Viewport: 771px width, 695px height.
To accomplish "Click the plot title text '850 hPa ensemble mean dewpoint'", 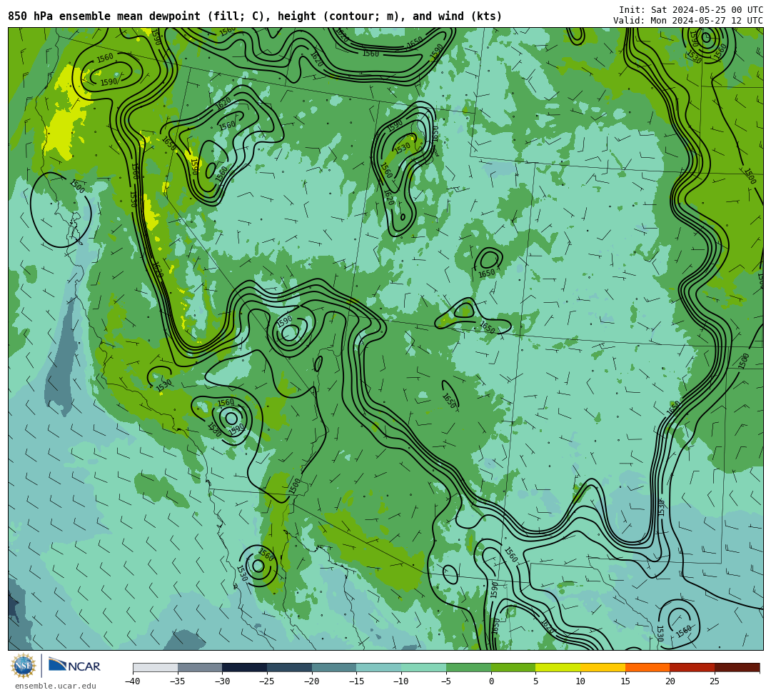I will pos(104,16).
